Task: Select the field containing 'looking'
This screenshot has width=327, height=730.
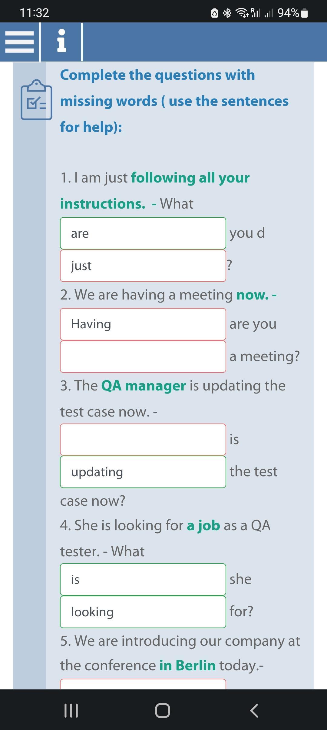Action: [143, 612]
